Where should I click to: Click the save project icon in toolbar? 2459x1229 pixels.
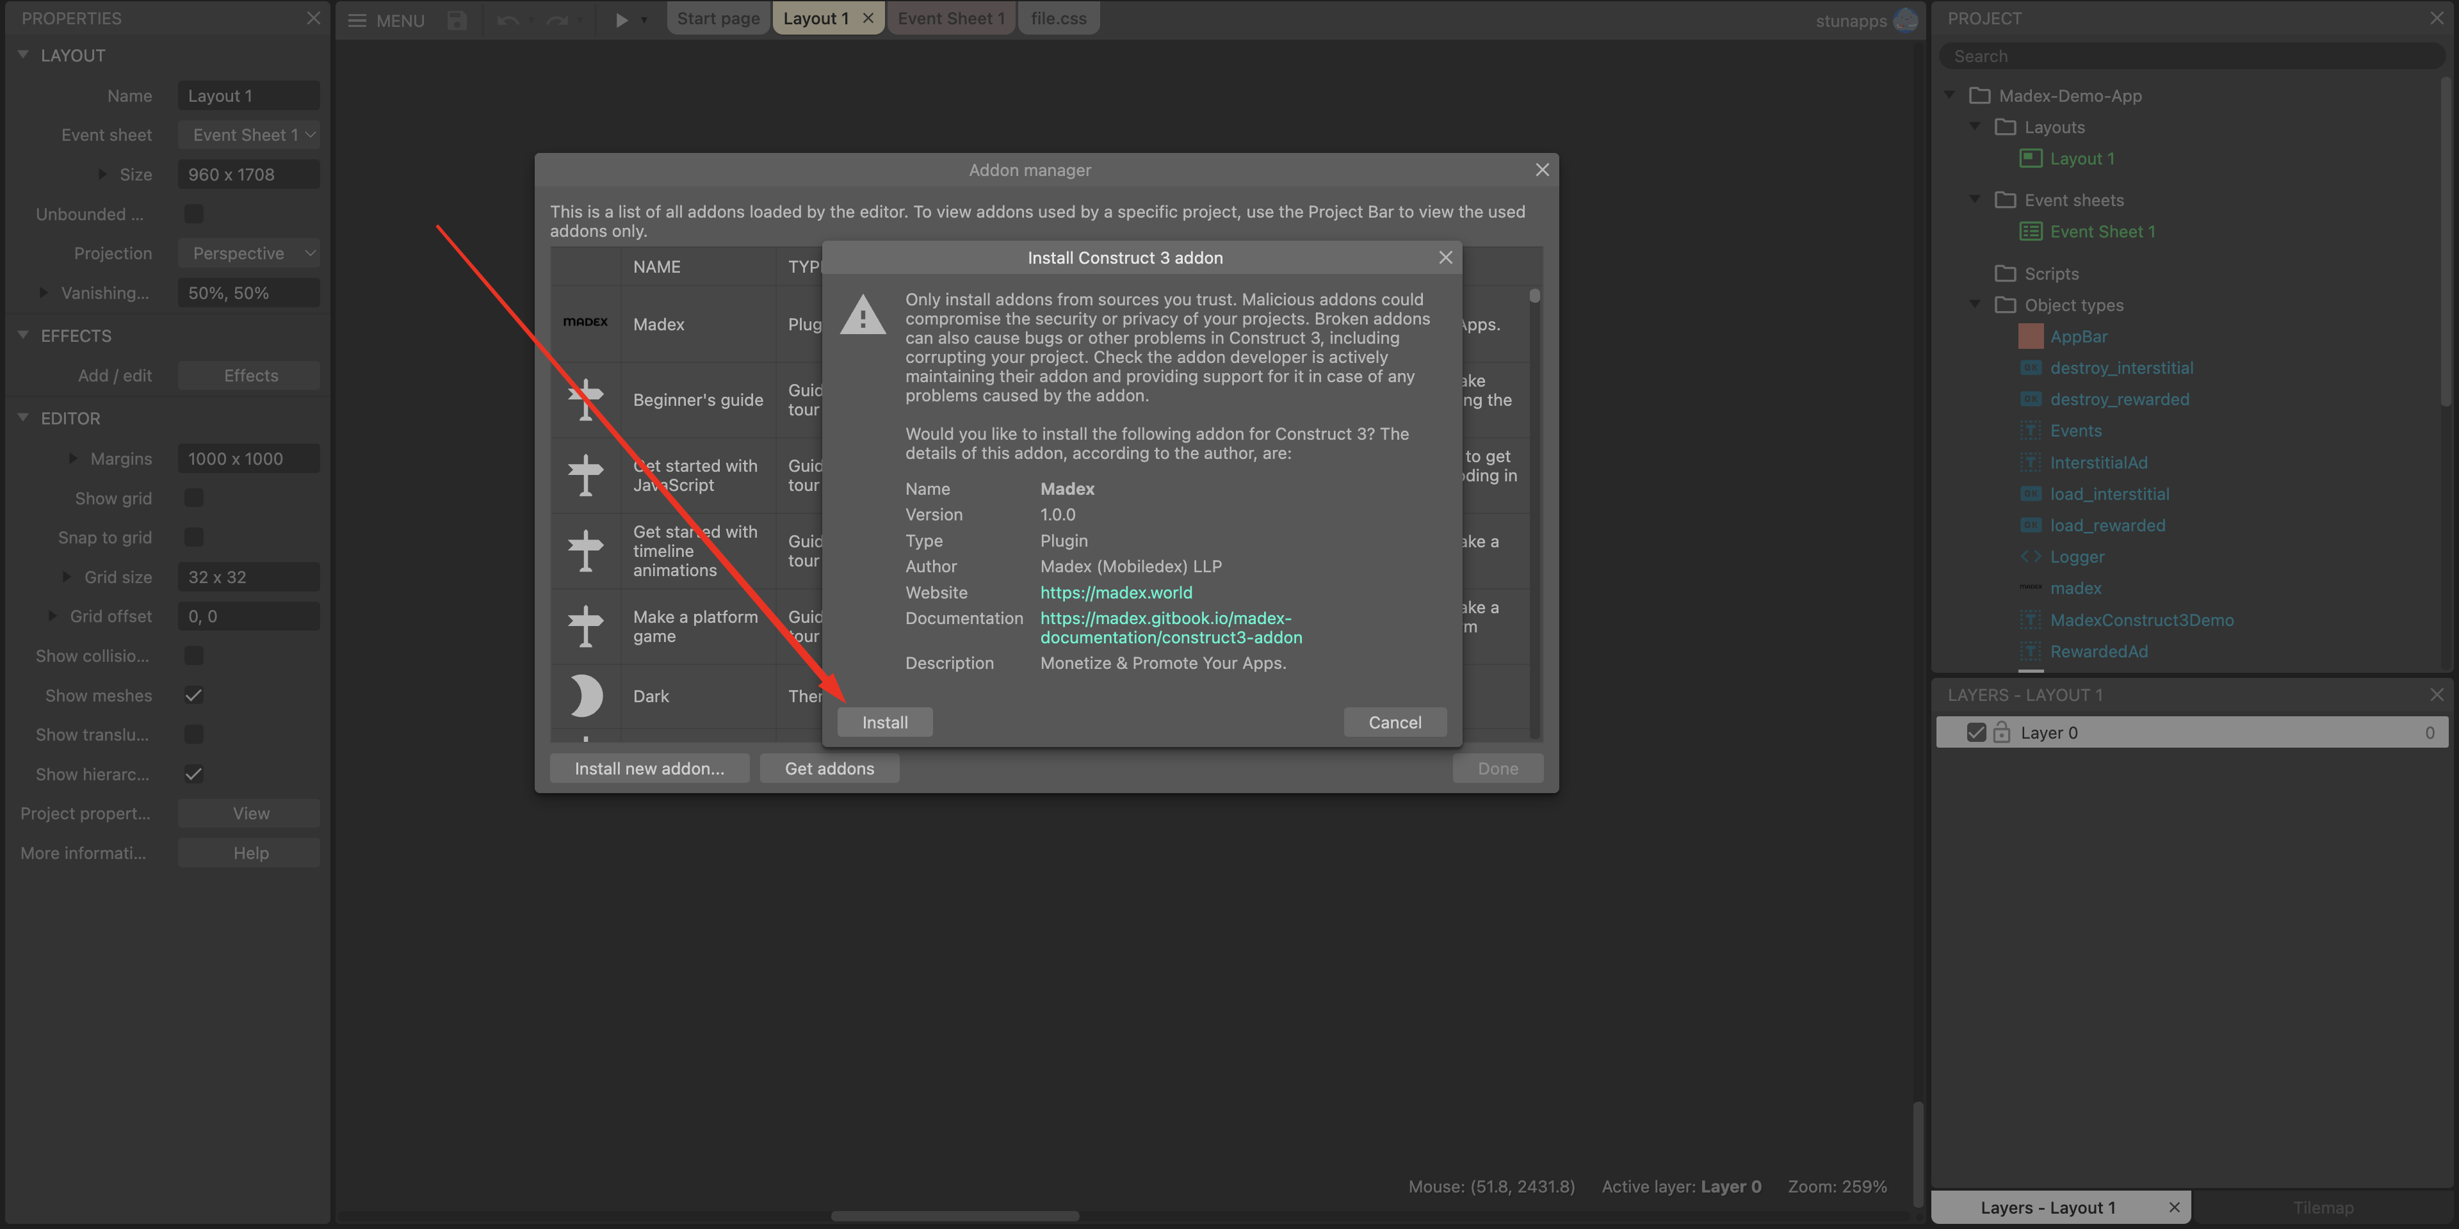[x=457, y=20]
